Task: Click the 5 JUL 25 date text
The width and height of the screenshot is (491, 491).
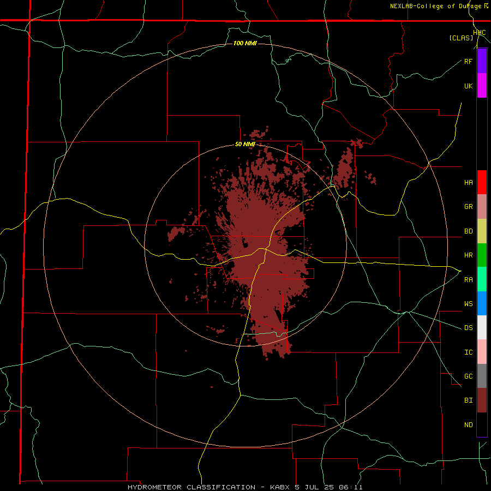Action: (314, 487)
